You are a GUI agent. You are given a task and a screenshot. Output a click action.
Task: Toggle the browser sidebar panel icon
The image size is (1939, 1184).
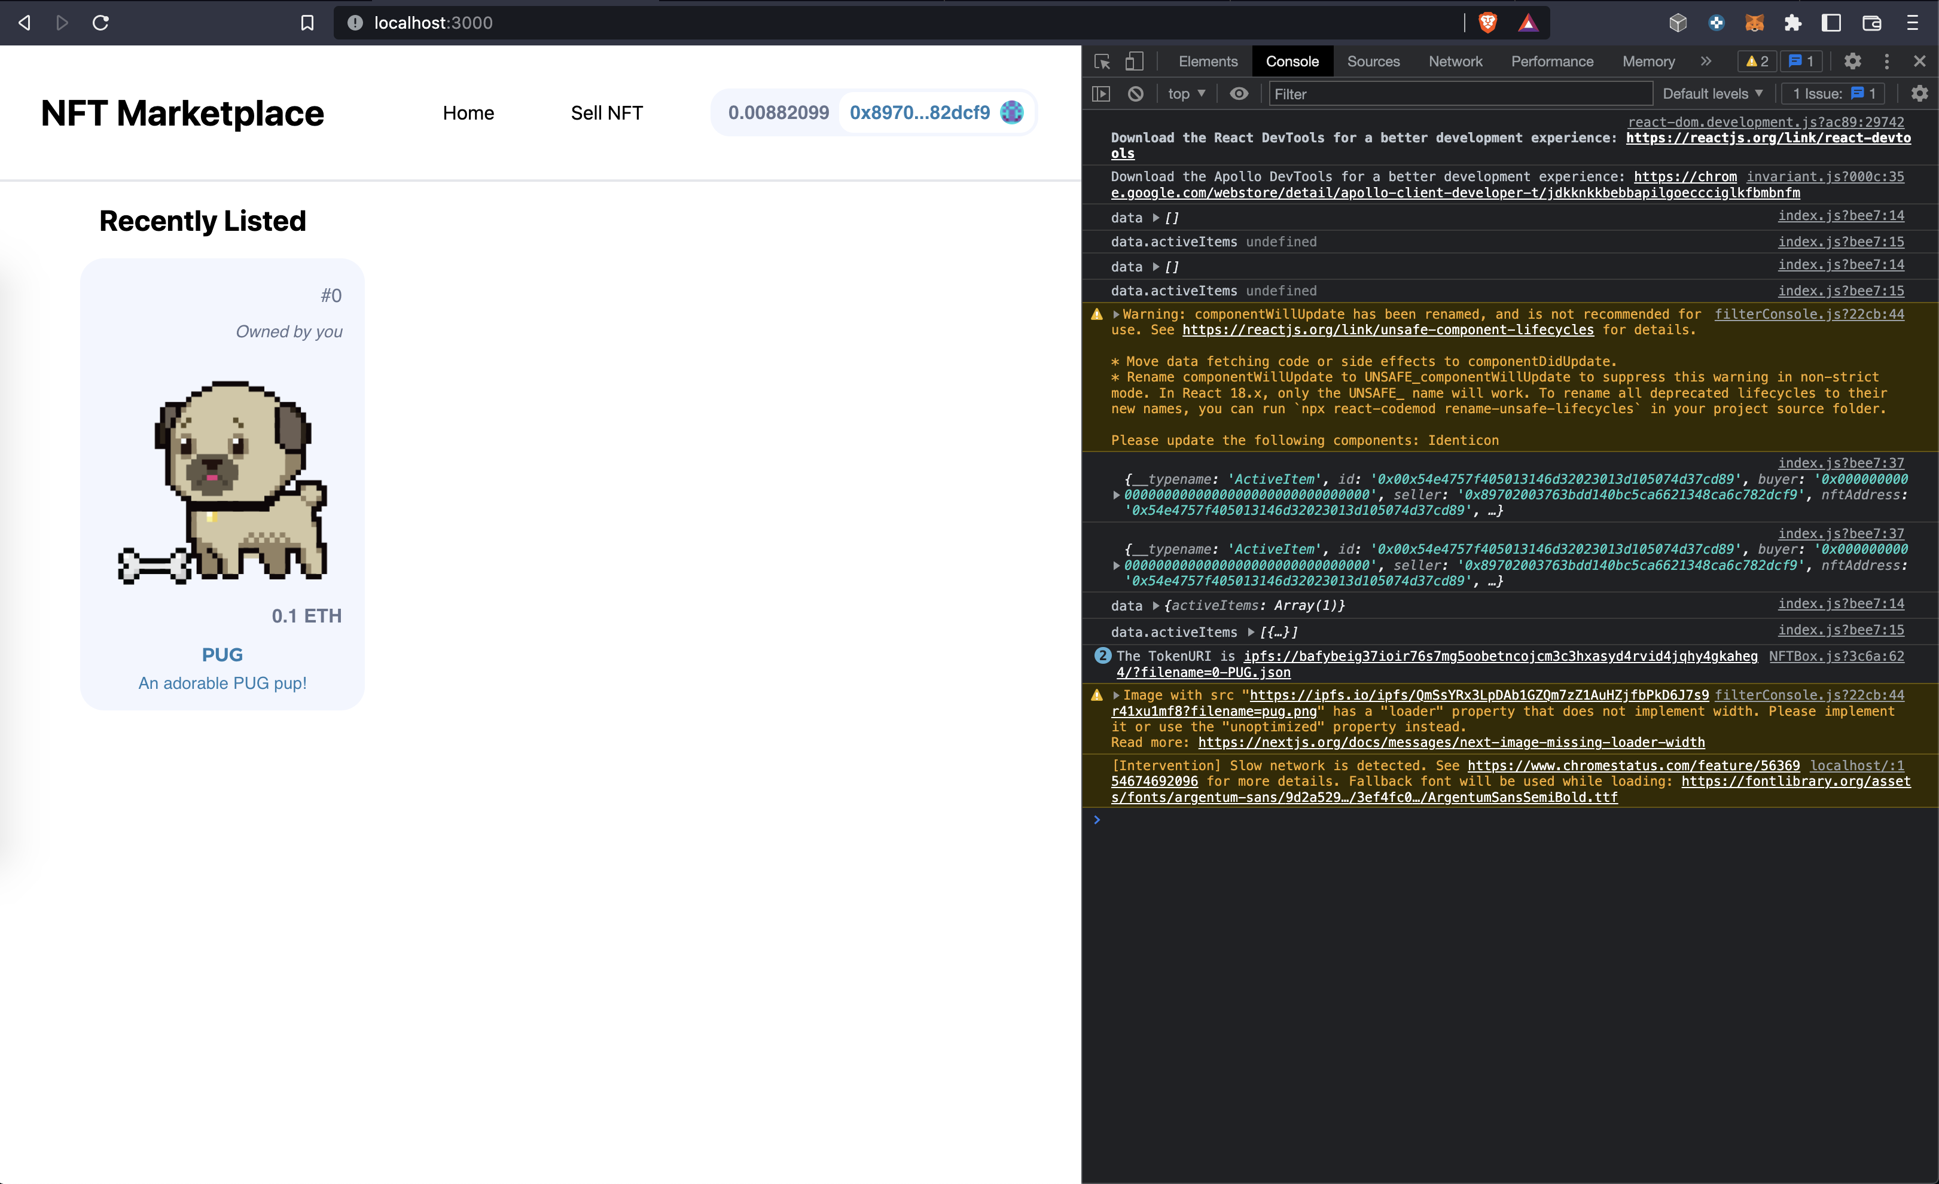1831,23
